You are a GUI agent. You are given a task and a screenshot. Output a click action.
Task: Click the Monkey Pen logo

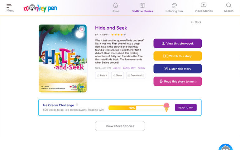40,8
